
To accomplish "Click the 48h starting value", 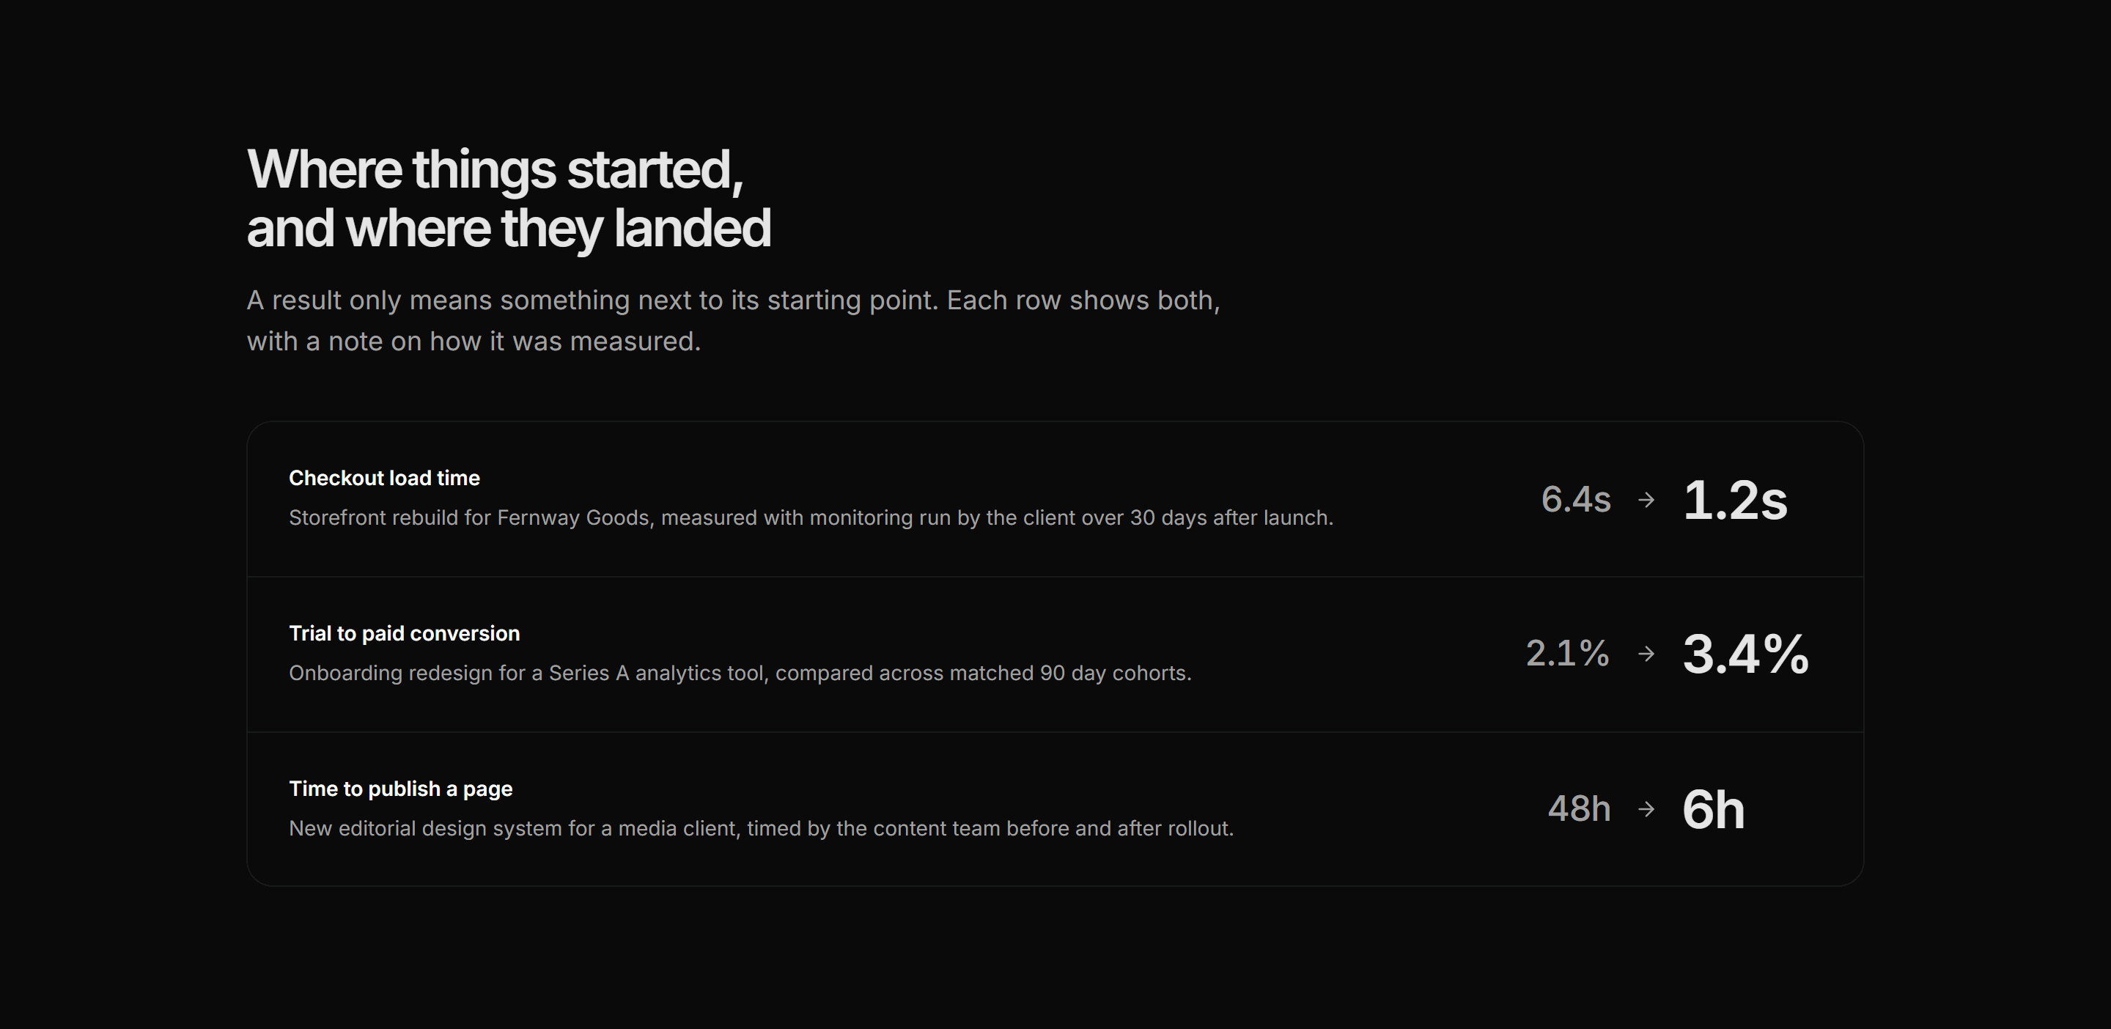I will (x=1579, y=809).
